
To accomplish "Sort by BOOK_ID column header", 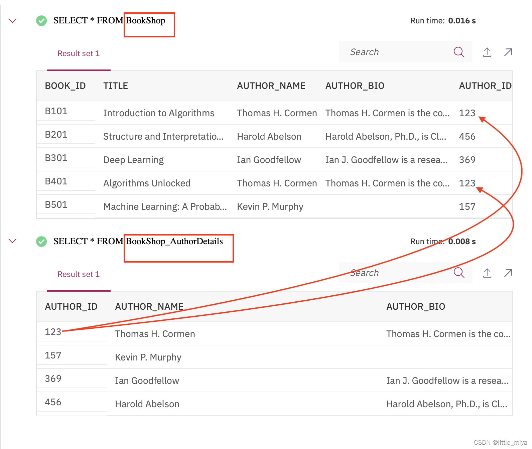I will (x=65, y=86).
